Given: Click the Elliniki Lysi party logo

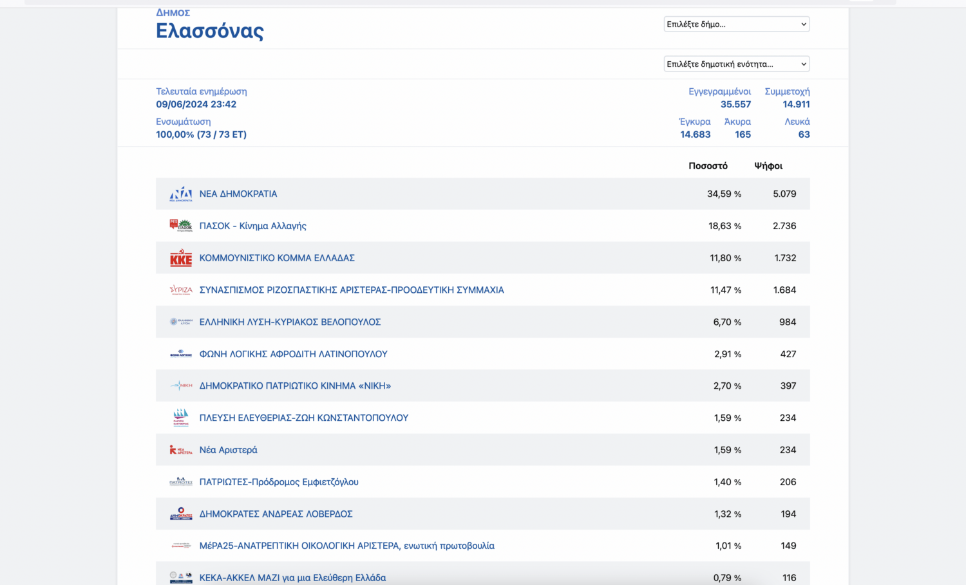Looking at the screenshot, I should [181, 322].
